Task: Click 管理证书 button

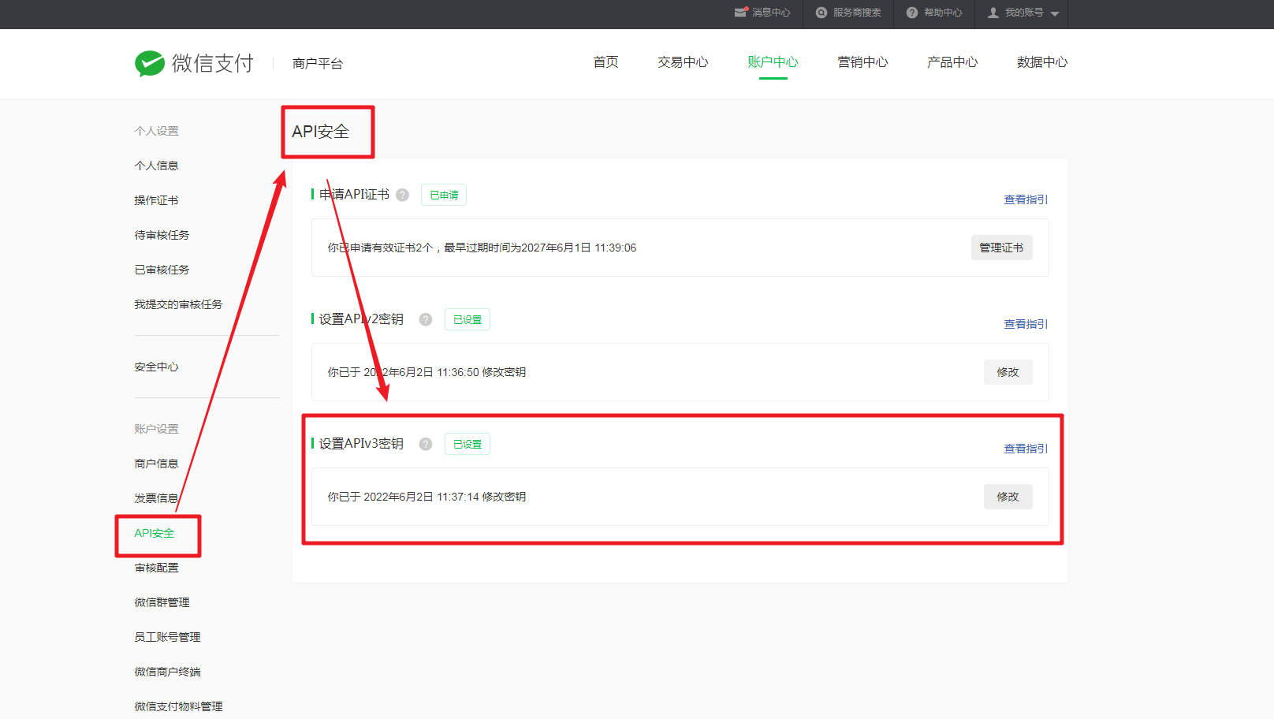Action: pyautogui.click(x=1001, y=248)
